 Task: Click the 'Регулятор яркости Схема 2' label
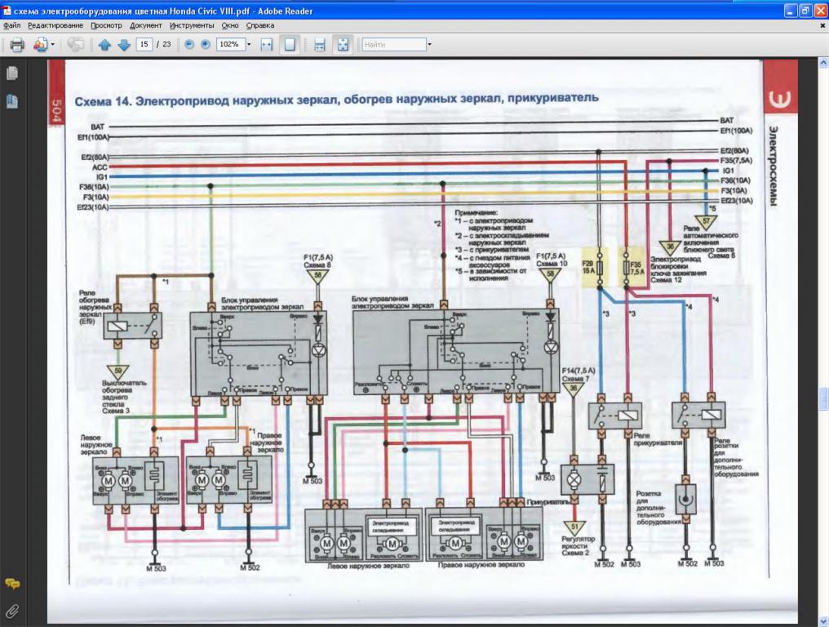pos(578,545)
